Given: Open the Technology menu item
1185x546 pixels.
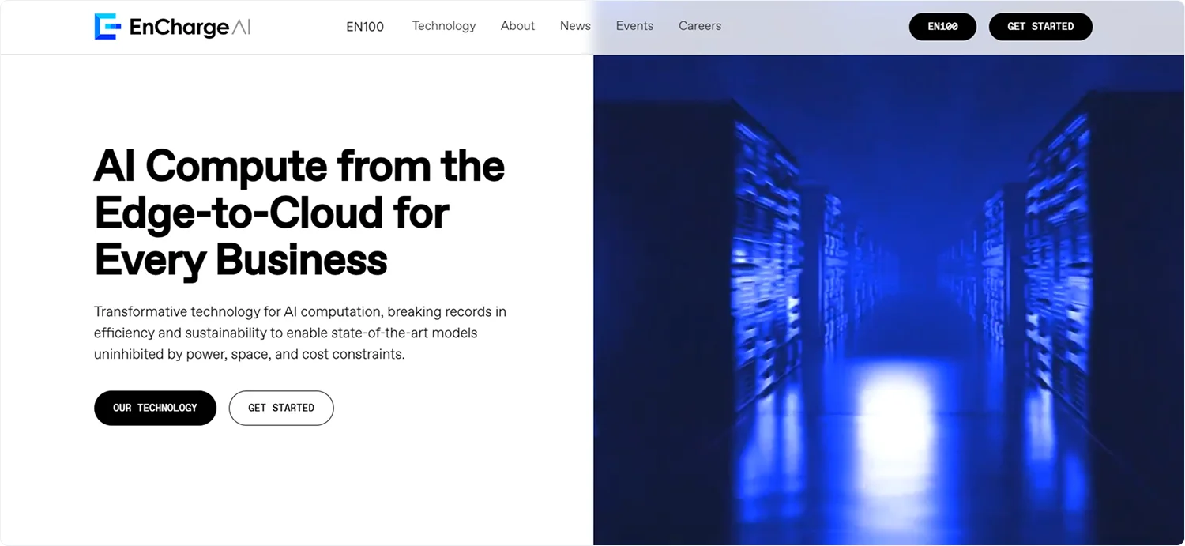Looking at the screenshot, I should pyautogui.click(x=444, y=26).
